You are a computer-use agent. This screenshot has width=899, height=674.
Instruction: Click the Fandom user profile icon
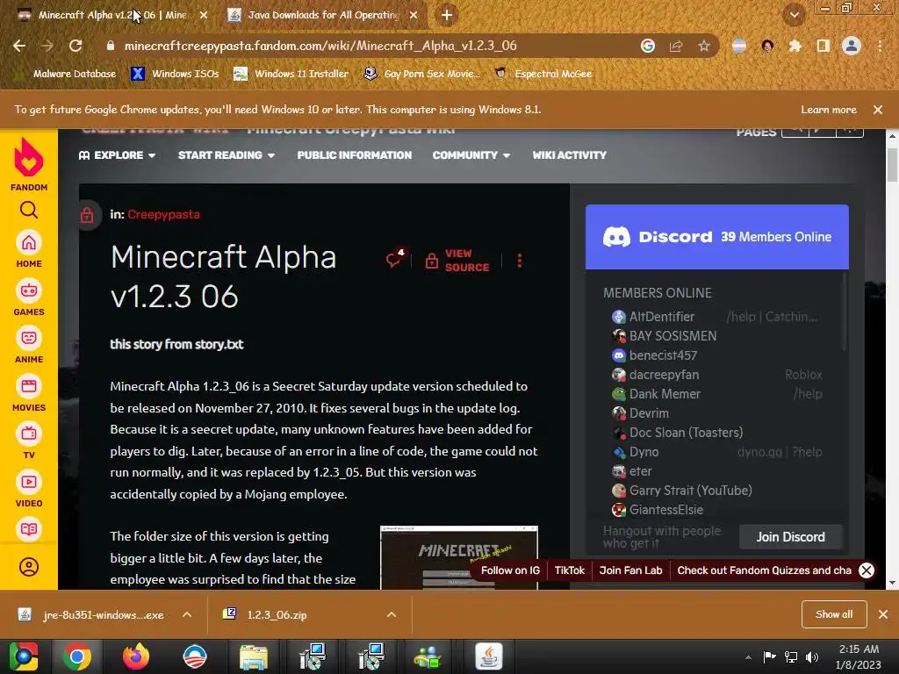coord(29,567)
